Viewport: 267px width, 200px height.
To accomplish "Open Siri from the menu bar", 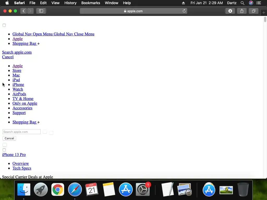I will (x=251, y=3).
